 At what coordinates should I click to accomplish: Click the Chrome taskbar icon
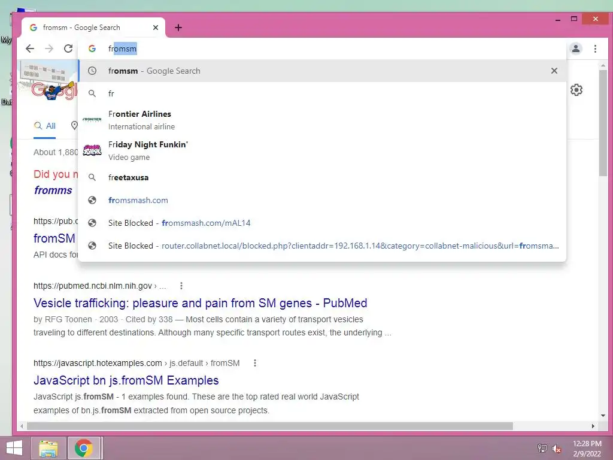(84, 448)
